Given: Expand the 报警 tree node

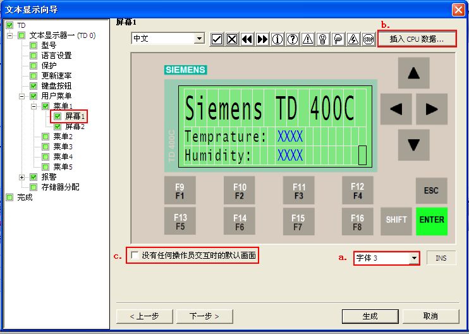Looking at the screenshot, I should tap(22, 177).
